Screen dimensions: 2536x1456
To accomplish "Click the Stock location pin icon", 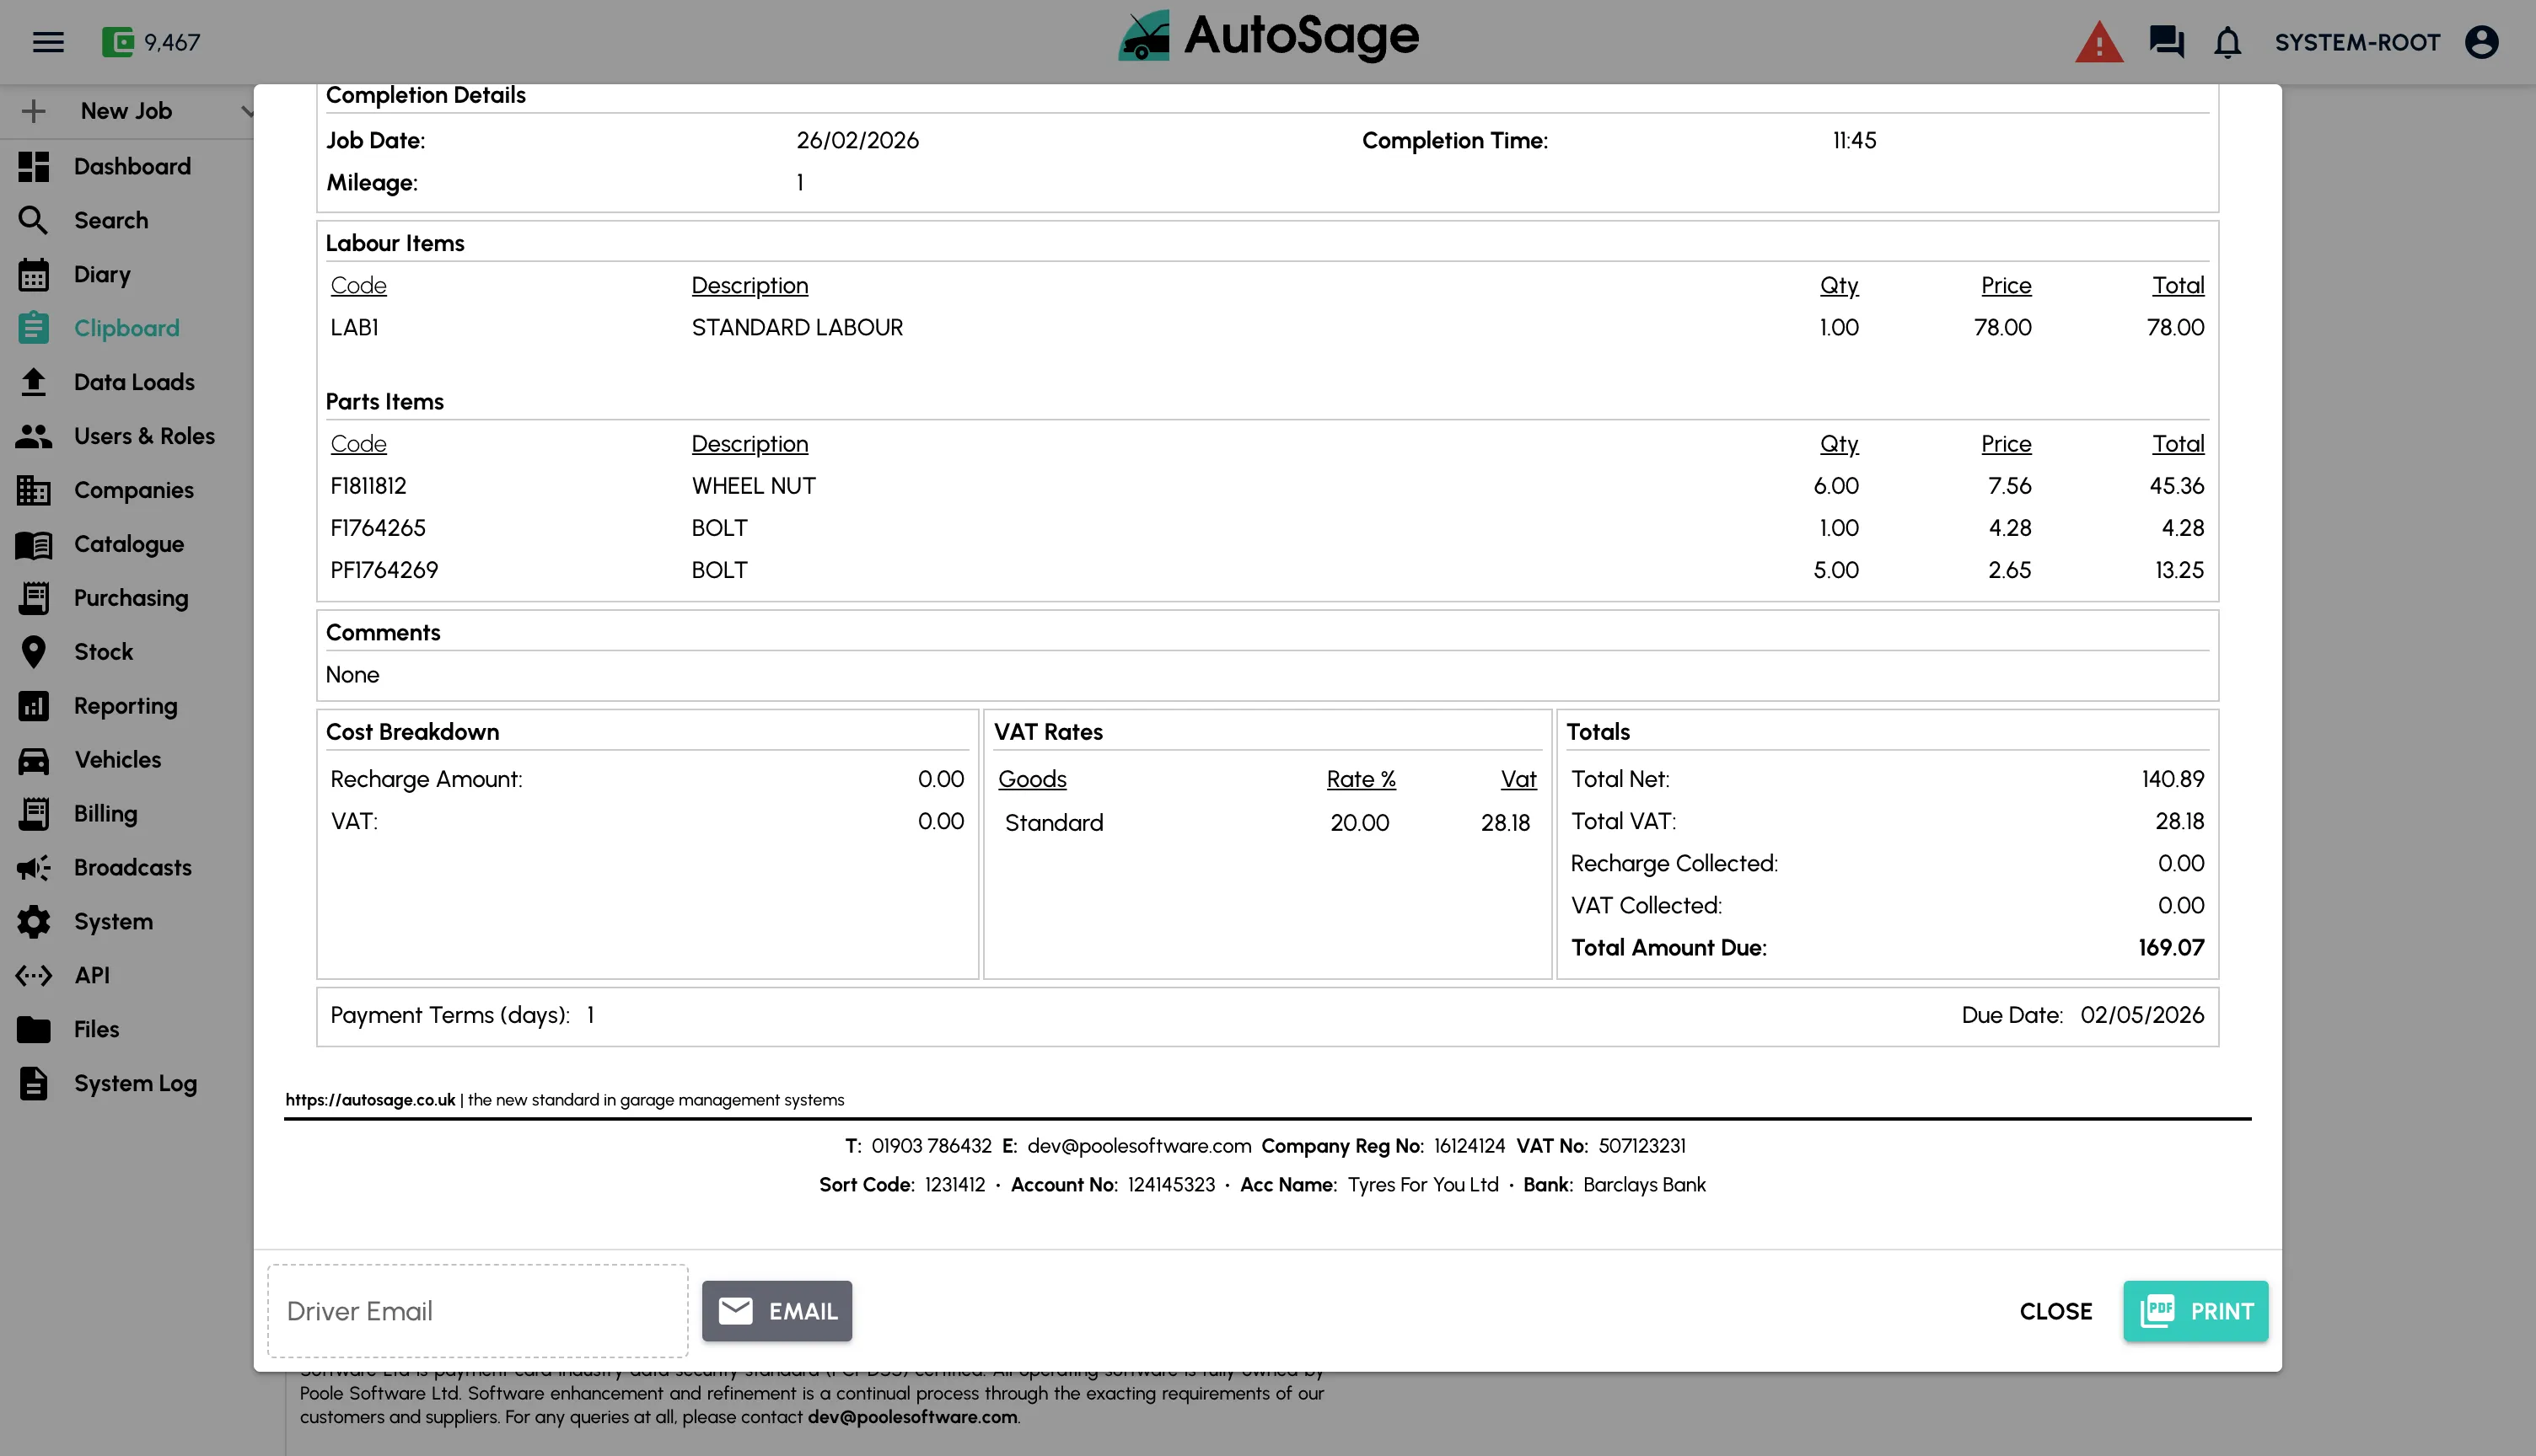I will tap(34, 652).
